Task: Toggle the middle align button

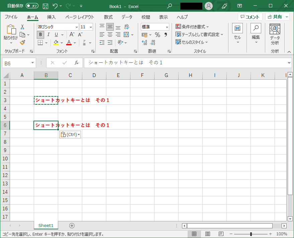Action: (110, 27)
